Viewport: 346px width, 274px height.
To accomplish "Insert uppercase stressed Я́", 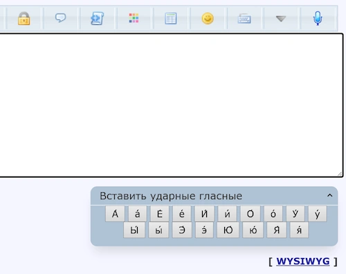I will (277, 230).
